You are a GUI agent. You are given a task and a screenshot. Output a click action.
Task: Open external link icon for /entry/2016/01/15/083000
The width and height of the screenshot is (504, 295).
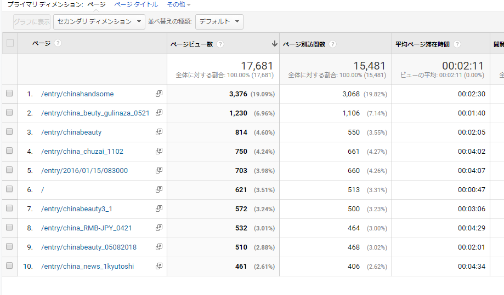click(159, 170)
